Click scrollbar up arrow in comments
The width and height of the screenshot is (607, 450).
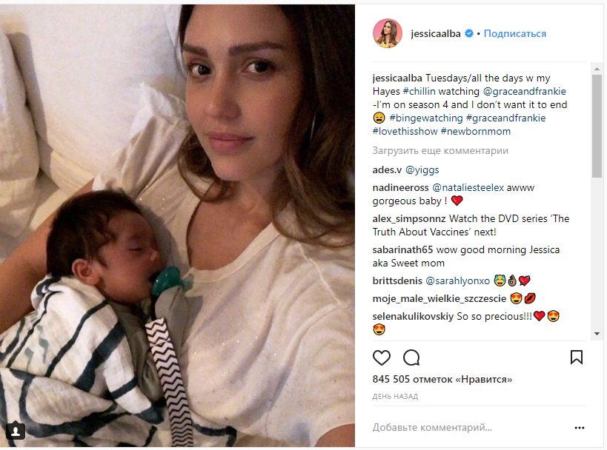(x=597, y=69)
